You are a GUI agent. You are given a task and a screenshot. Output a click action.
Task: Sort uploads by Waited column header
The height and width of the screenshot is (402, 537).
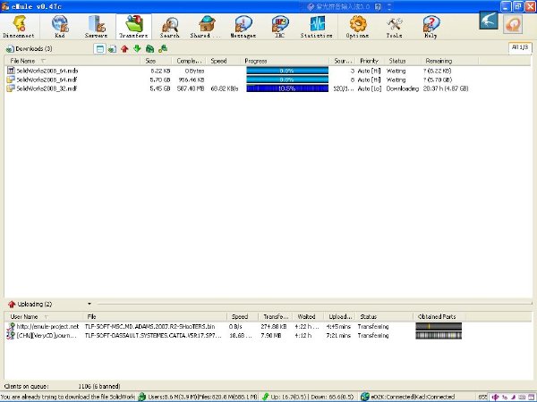click(310, 316)
